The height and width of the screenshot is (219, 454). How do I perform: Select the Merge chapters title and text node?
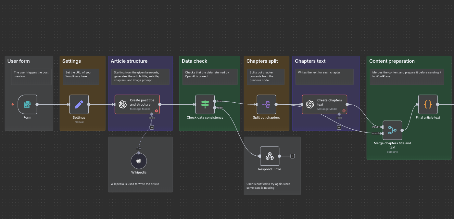[392, 130]
